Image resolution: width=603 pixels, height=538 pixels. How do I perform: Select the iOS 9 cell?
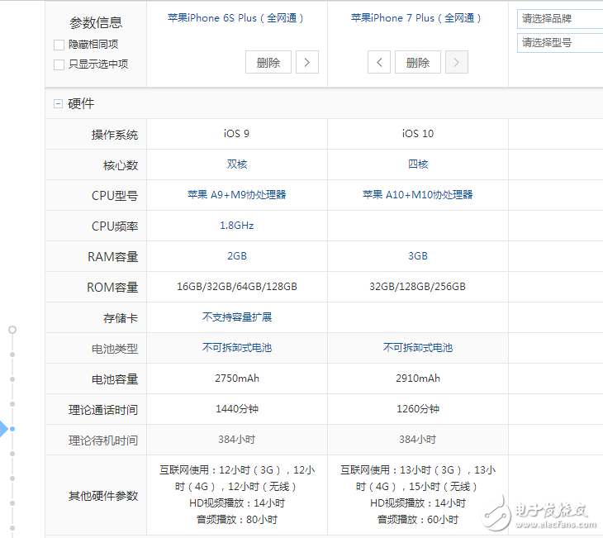click(x=237, y=134)
